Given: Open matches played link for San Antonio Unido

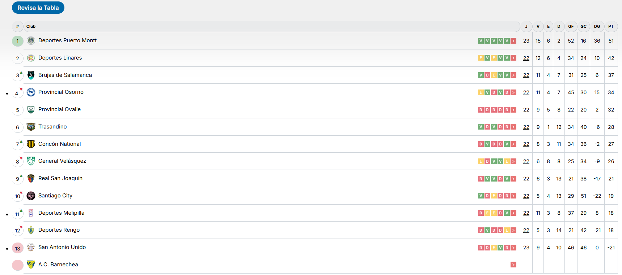Looking at the screenshot, I should (526, 248).
